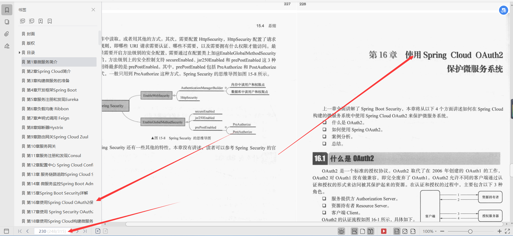This screenshot has width=513, height=236.
Task: Open the bookmarks sidebar panel
Action: pos(7,10)
